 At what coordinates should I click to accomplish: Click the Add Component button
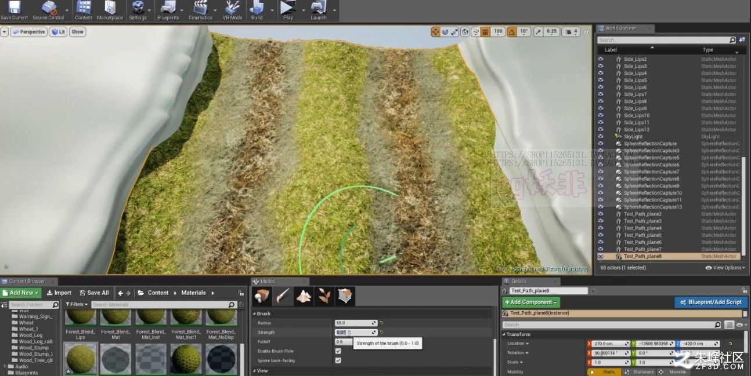(532, 302)
